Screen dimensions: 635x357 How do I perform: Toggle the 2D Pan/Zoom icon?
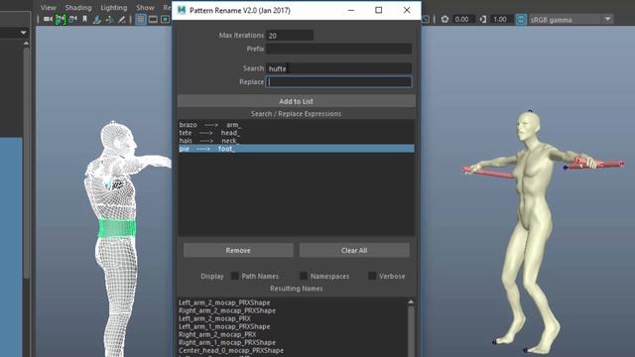point(109,20)
